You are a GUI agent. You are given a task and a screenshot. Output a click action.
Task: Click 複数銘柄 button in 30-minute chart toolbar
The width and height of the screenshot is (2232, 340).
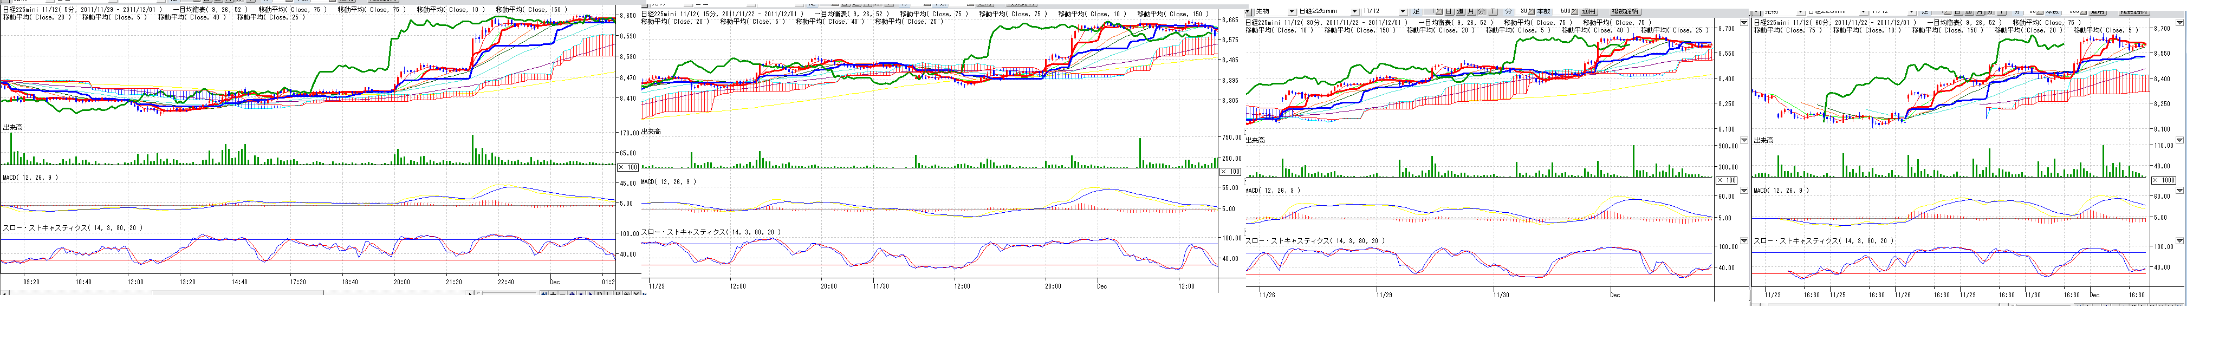coord(1625,11)
